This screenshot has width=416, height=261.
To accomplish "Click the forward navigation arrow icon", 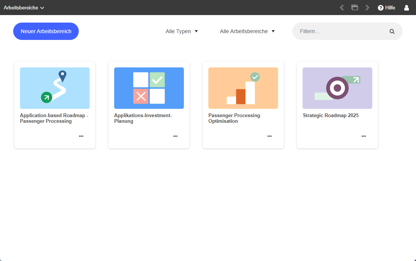I will [367, 8].
